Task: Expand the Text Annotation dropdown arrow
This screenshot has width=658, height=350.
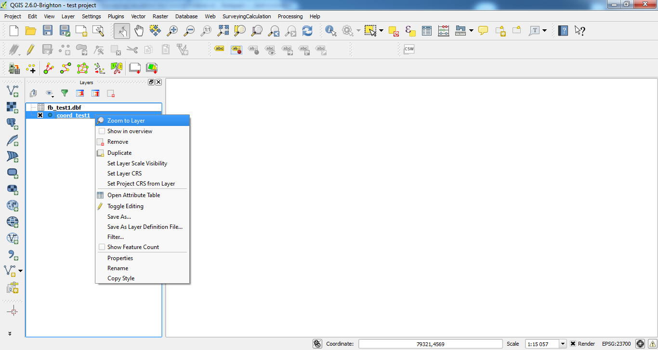Action: click(x=545, y=31)
